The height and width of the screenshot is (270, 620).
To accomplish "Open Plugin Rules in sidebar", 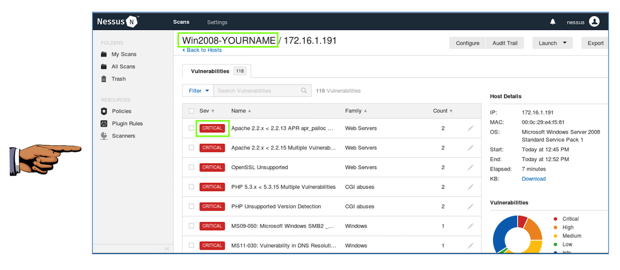I will click(127, 123).
